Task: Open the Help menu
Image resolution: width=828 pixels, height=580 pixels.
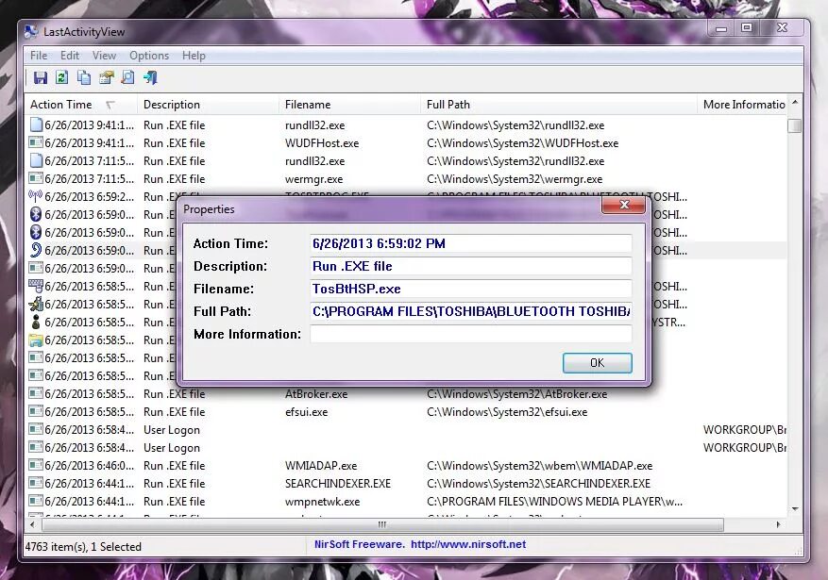Action: pyautogui.click(x=194, y=56)
